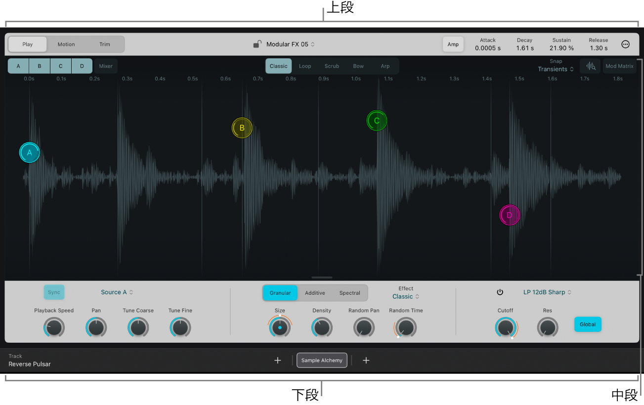Click the lock icon beside Modular FX 05

(257, 44)
